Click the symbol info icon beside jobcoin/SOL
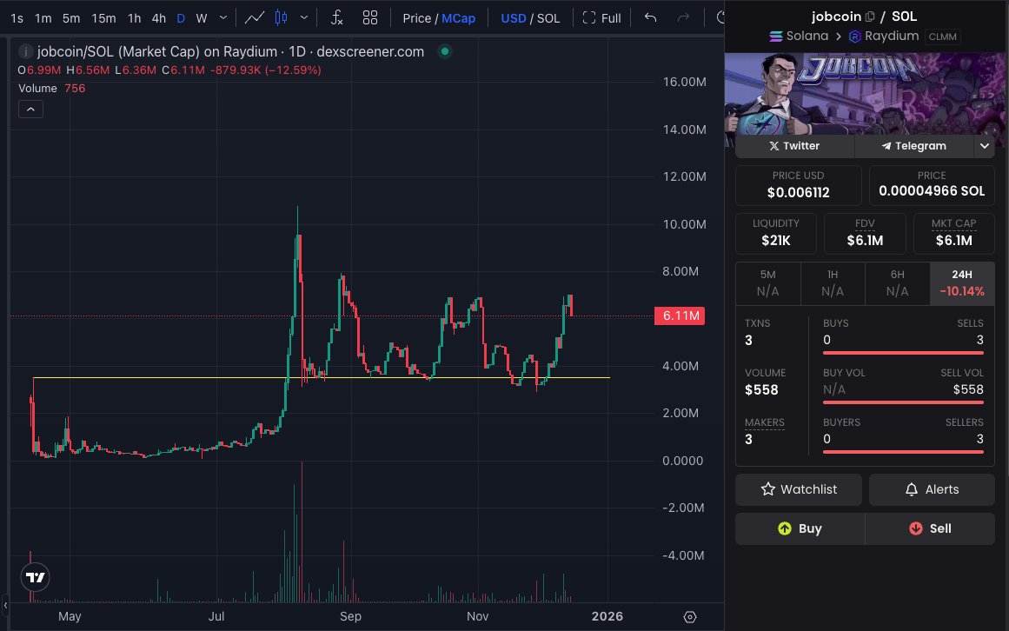The width and height of the screenshot is (1009, 631). click(26, 51)
